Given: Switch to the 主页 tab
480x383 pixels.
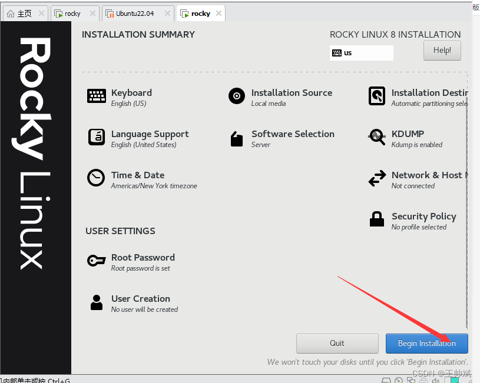Looking at the screenshot, I should pyautogui.click(x=25, y=14).
